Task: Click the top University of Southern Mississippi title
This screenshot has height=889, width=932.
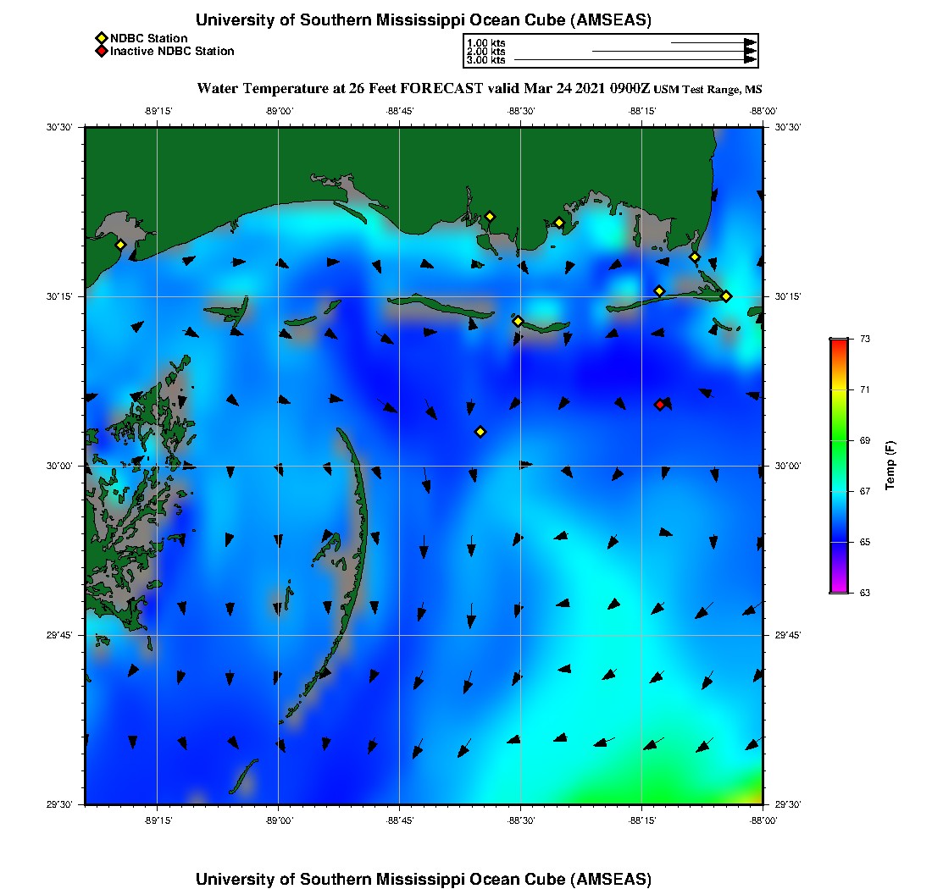Action: point(424,20)
